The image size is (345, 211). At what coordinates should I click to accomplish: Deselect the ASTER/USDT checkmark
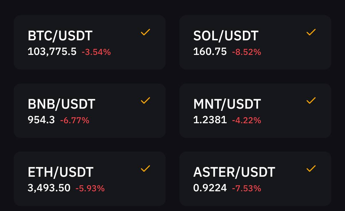click(311, 168)
